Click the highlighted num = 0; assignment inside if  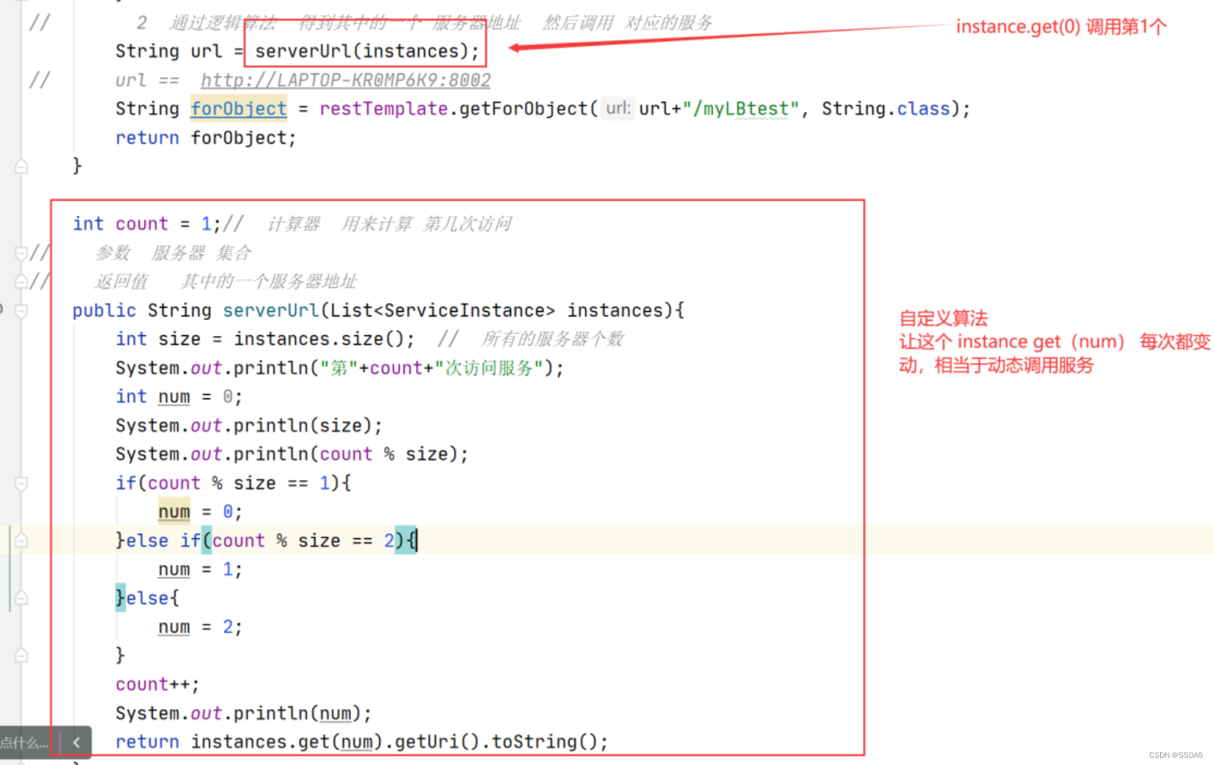point(200,511)
